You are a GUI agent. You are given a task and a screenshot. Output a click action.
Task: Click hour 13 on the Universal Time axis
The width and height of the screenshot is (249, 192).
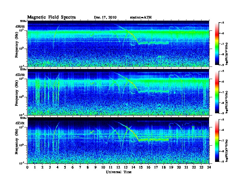126,167
